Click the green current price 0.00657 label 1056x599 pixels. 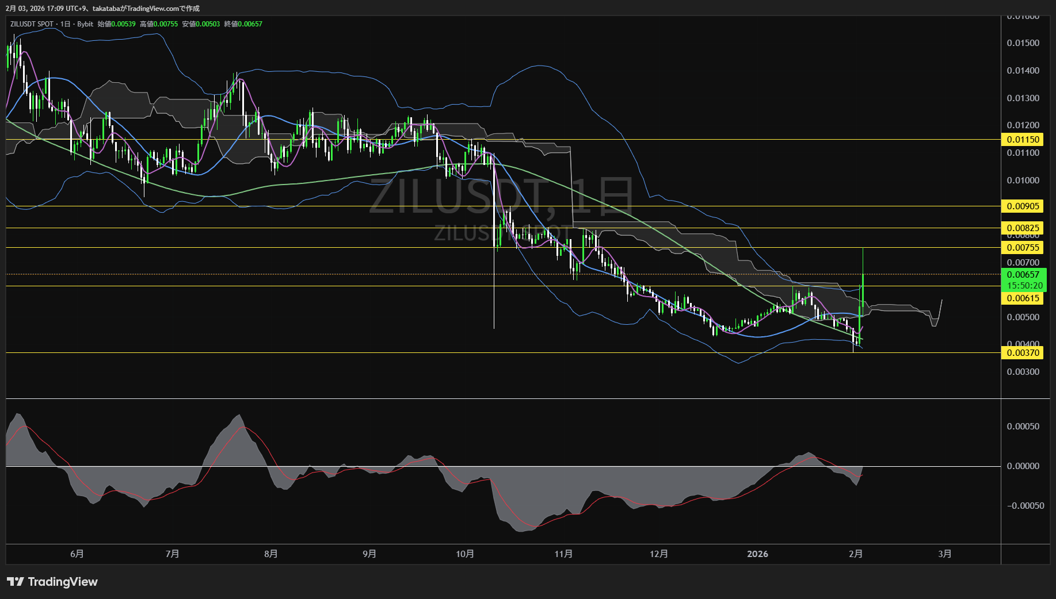(x=1023, y=275)
